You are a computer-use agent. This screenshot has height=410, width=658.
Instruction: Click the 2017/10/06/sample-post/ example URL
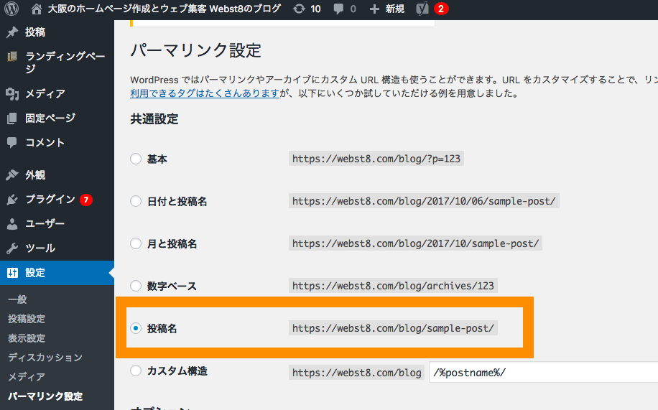click(424, 201)
